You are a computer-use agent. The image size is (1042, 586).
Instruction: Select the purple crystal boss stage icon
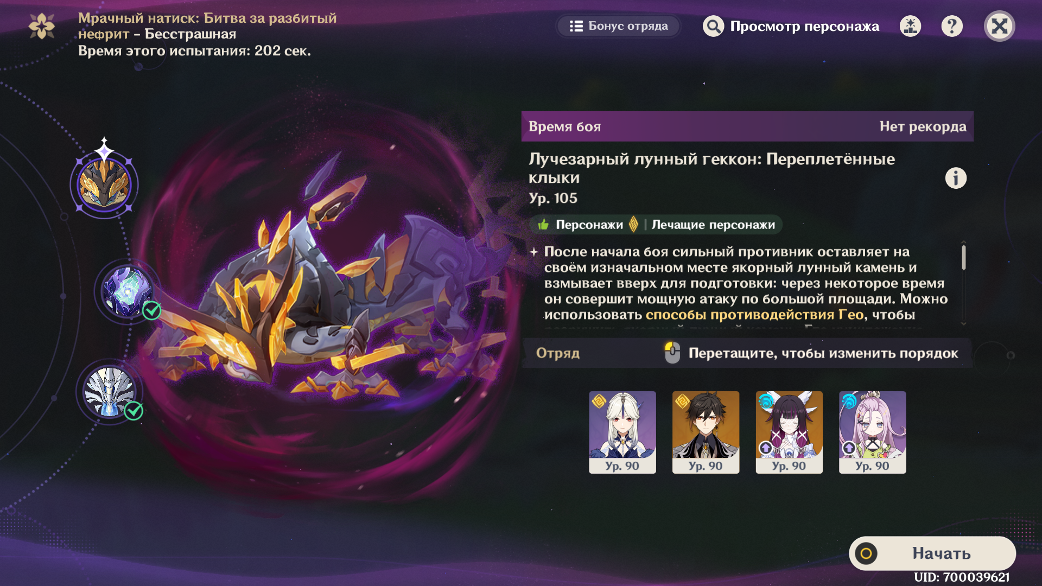(127, 292)
